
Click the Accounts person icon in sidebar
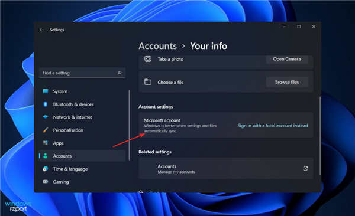click(46, 156)
